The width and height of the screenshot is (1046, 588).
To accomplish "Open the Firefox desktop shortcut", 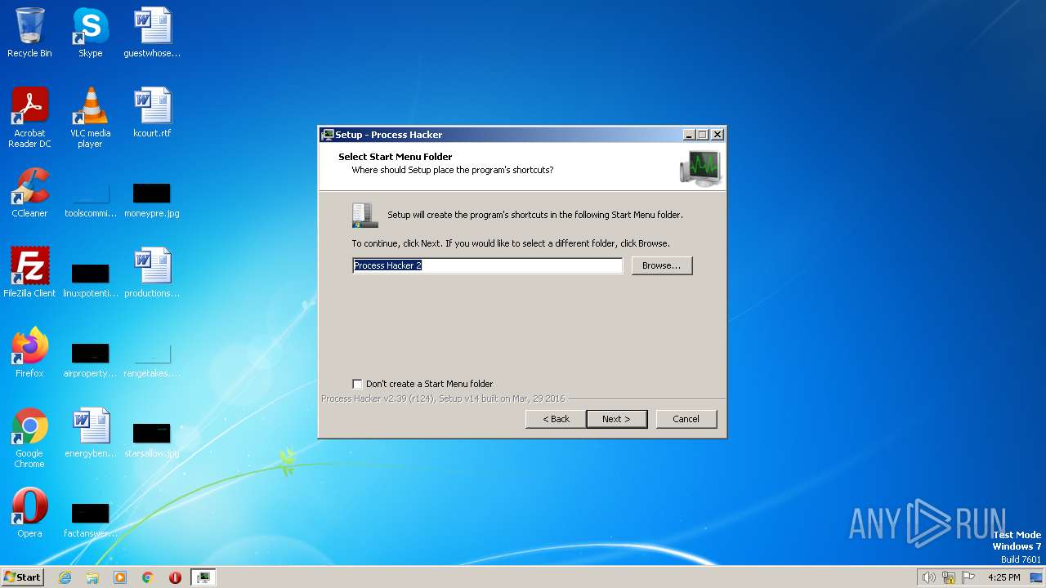I will [29, 353].
